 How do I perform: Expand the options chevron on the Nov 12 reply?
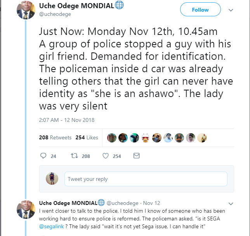[x=231, y=203]
